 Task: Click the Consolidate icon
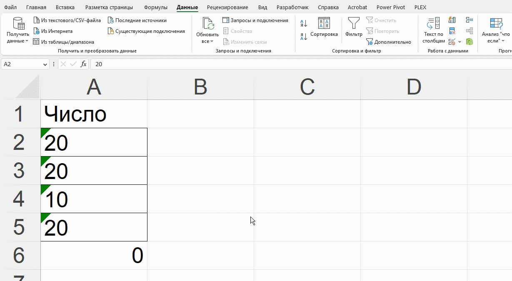tap(470, 20)
